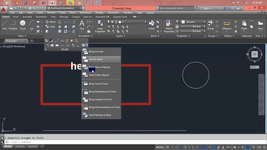This screenshot has height=150, width=267.
Task: Click the Insert block icon
Action: pyautogui.click(x=151, y=25)
